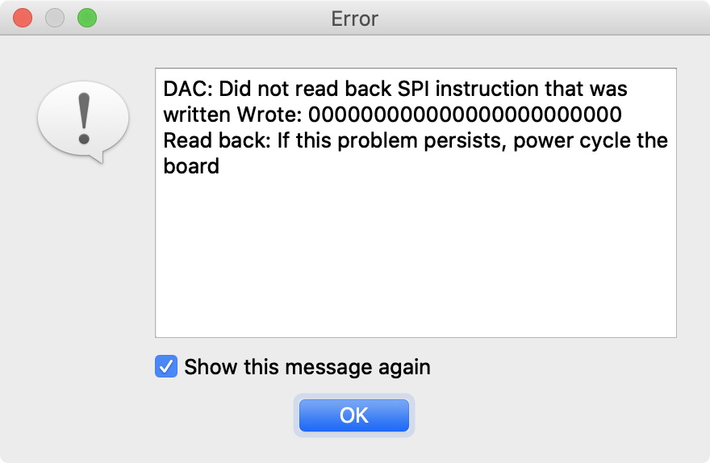Click the word "written" in the message
710x463 pixels.
[x=197, y=114]
